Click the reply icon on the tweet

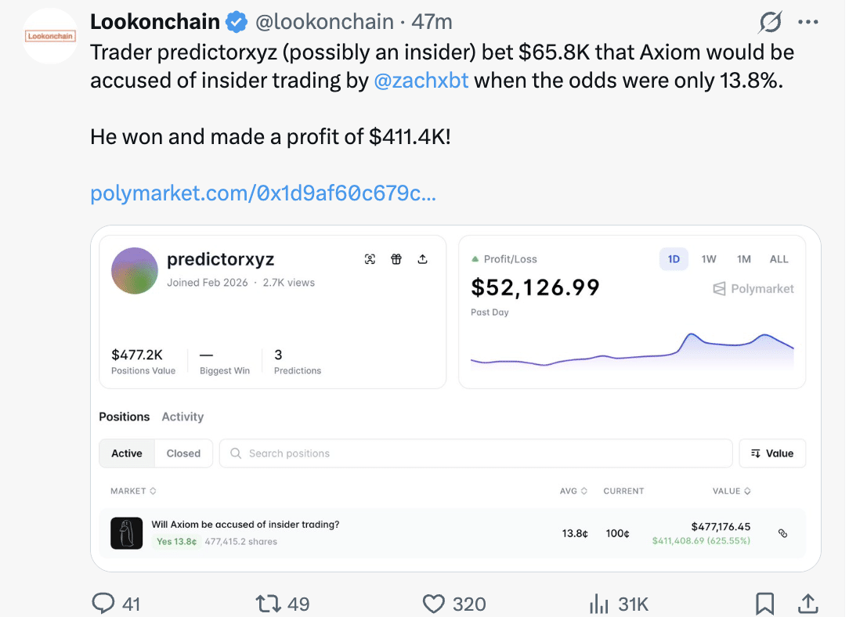coord(104,603)
